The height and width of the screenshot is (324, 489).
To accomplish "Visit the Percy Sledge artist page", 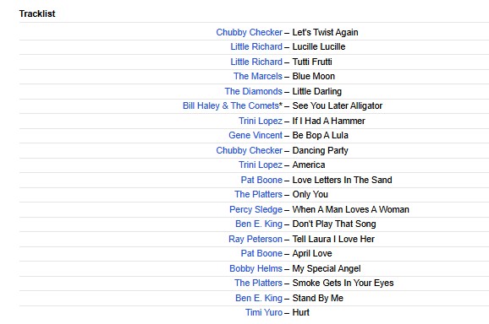I will click(255, 209).
